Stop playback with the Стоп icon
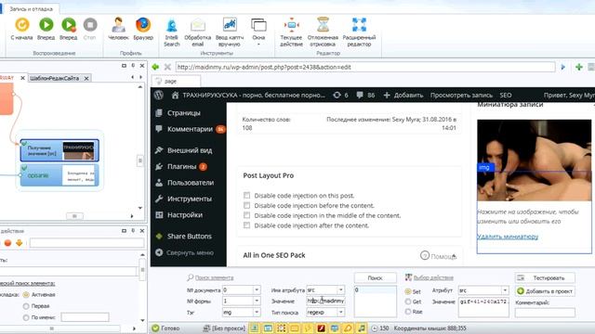The width and height of the screenshot is (595, 334). click(x=90, y=25)
